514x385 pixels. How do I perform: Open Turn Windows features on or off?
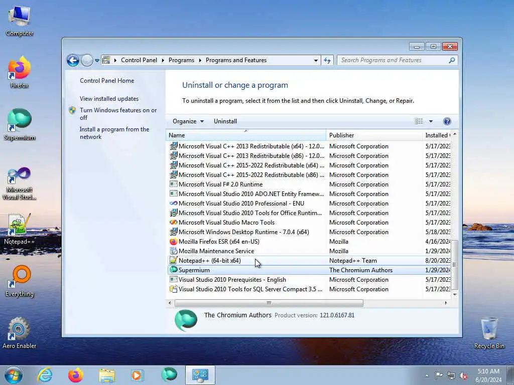coord(118,114)
